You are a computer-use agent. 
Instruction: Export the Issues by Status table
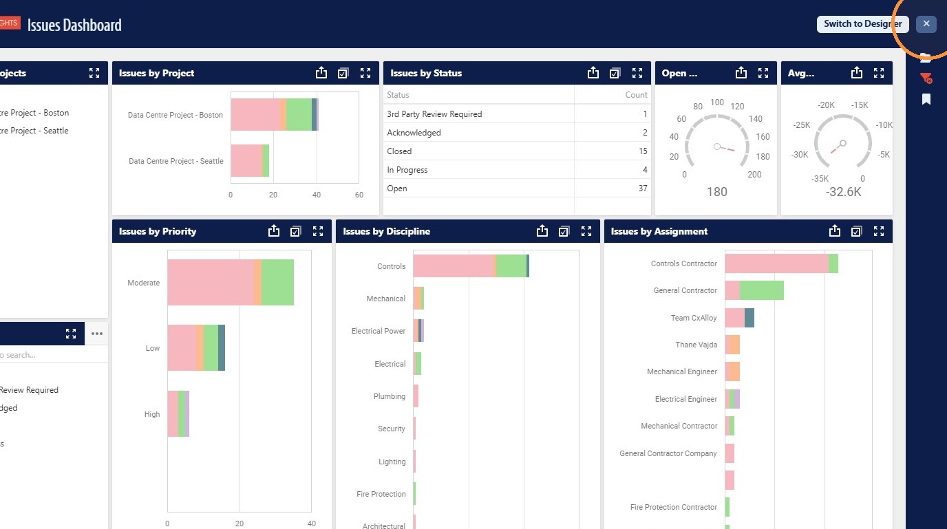coord(593,73)
